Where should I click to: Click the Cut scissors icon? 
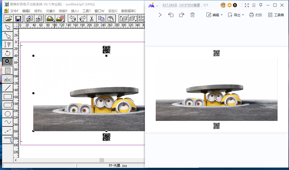point(92,18)
